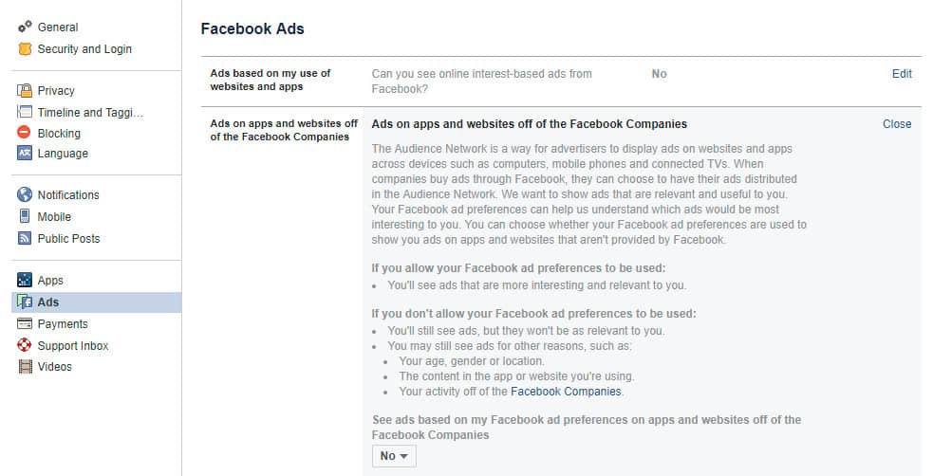Click the Notifications globe icon
933x476 pixels.
(25, 195)
